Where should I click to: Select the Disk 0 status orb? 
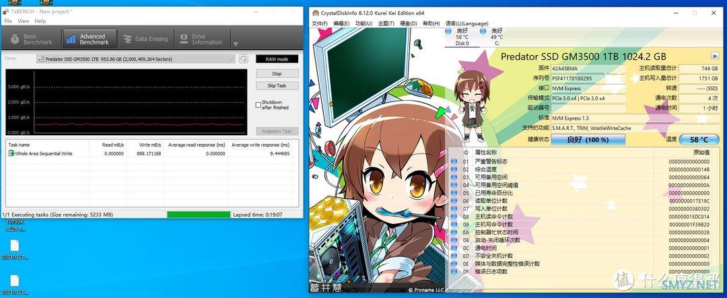[x=449, y=31]
